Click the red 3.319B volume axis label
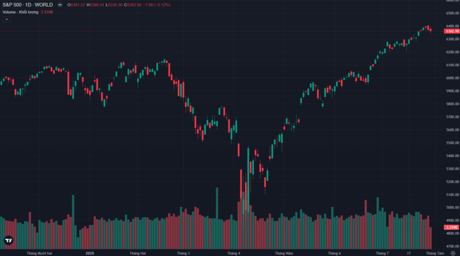The height and width of the screenshot is (256, 460). pyautogui.click(x=451, y=228)
